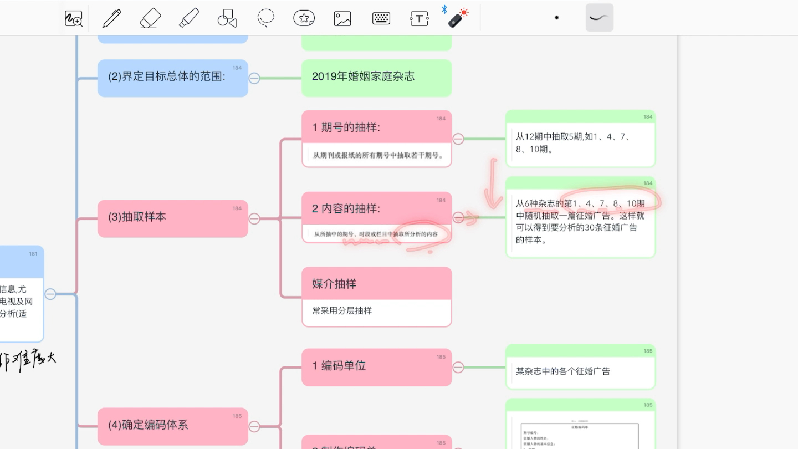Collapse the 界定目标总体的范围 node
This screenshot has width=798, height=449.
(x=254, y=78)
